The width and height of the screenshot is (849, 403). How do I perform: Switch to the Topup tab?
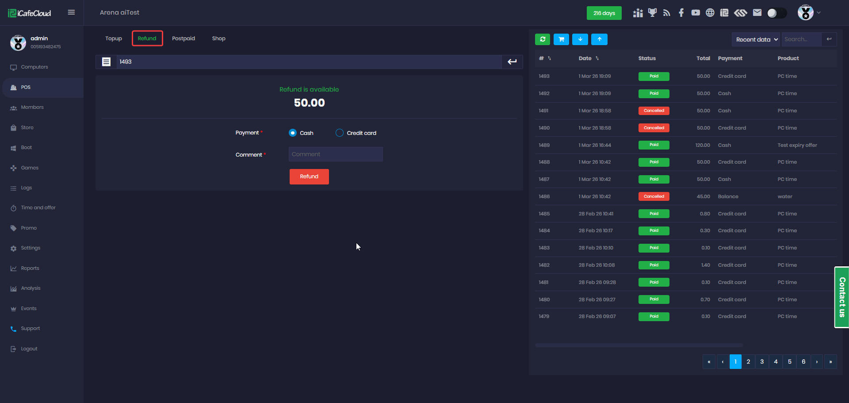coord(114,38)
